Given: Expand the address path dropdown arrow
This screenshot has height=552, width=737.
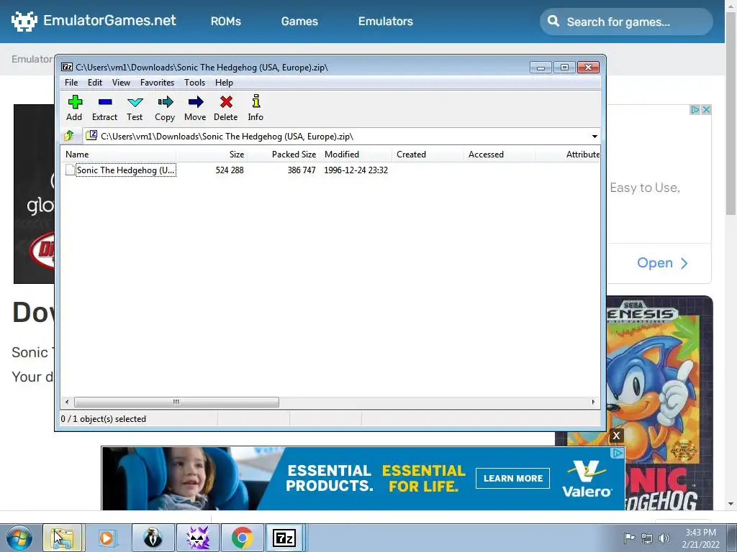Looking at the screenshot, I should 594,136.
